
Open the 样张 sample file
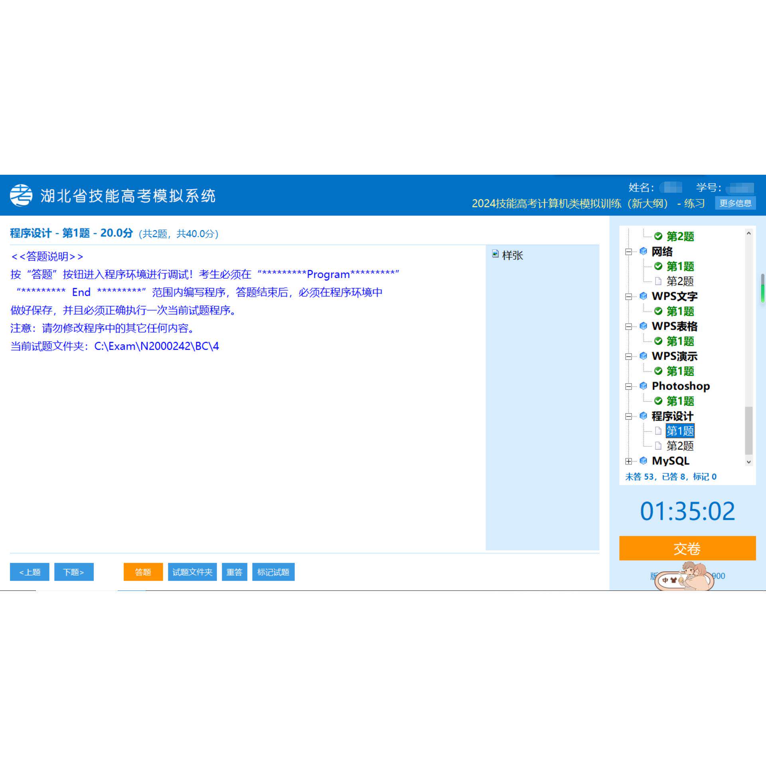point(512,255)
